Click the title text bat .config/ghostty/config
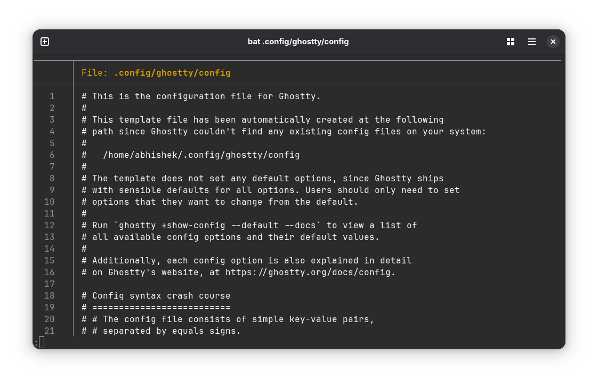 pyautogui.click(x=298, y=41)
